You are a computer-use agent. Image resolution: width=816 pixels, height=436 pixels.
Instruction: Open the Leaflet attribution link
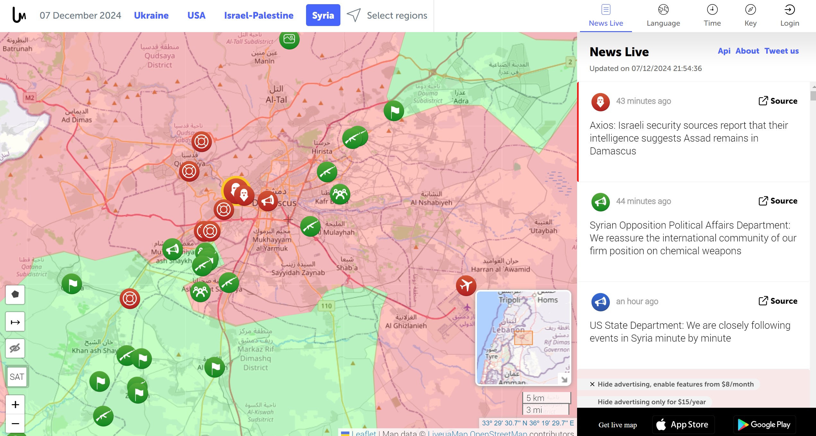coord(364,433)
